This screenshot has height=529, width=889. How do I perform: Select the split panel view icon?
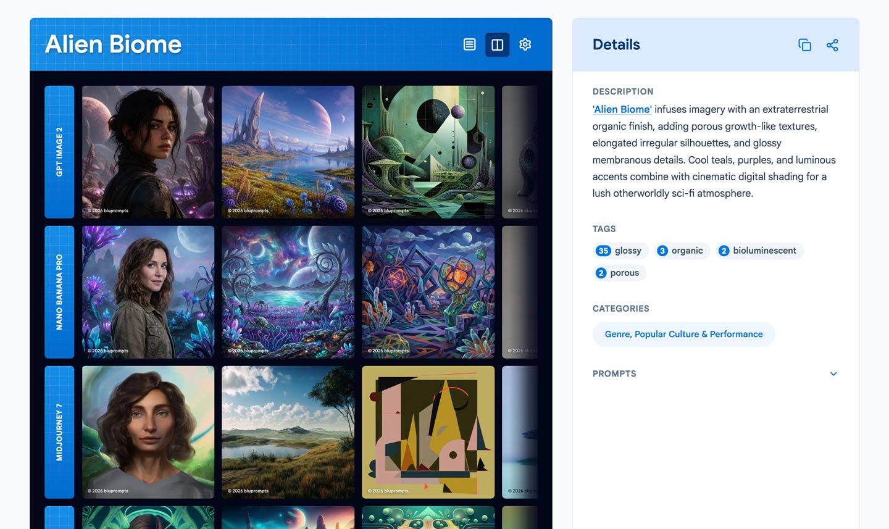coord(498,44)
